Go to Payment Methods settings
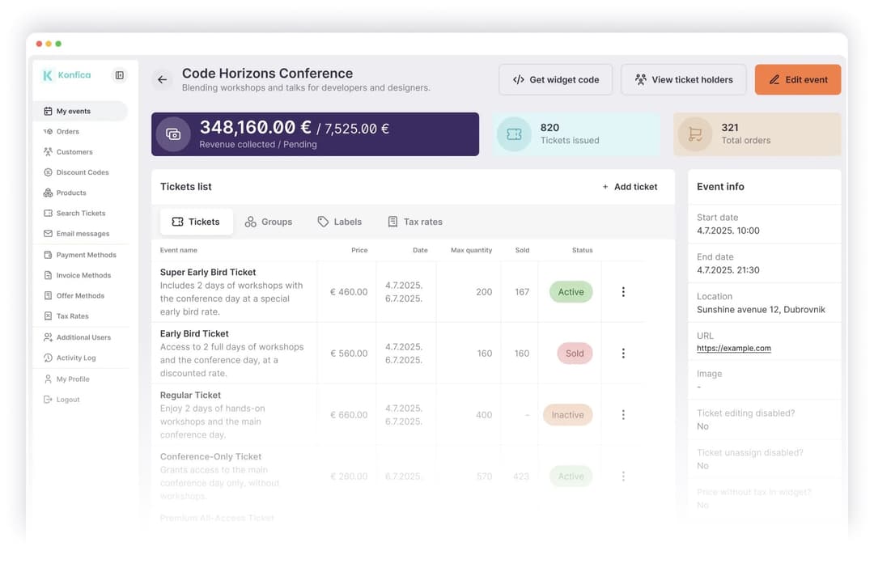874x576 pixels. 84,254
